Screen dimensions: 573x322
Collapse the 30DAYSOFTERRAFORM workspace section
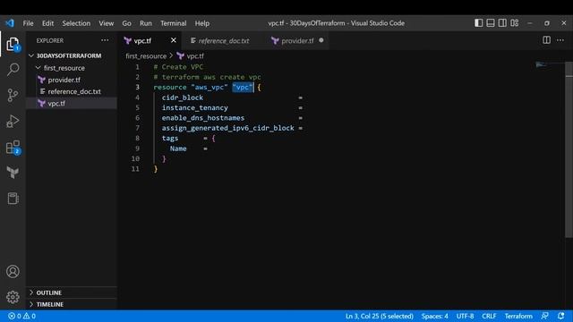pos(72,55)
